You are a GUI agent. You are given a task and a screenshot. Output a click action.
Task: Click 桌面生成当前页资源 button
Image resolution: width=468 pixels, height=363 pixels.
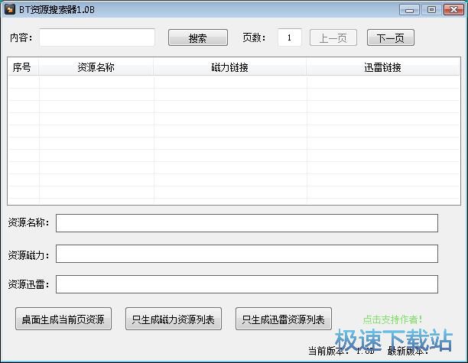[x=63, y=319]
